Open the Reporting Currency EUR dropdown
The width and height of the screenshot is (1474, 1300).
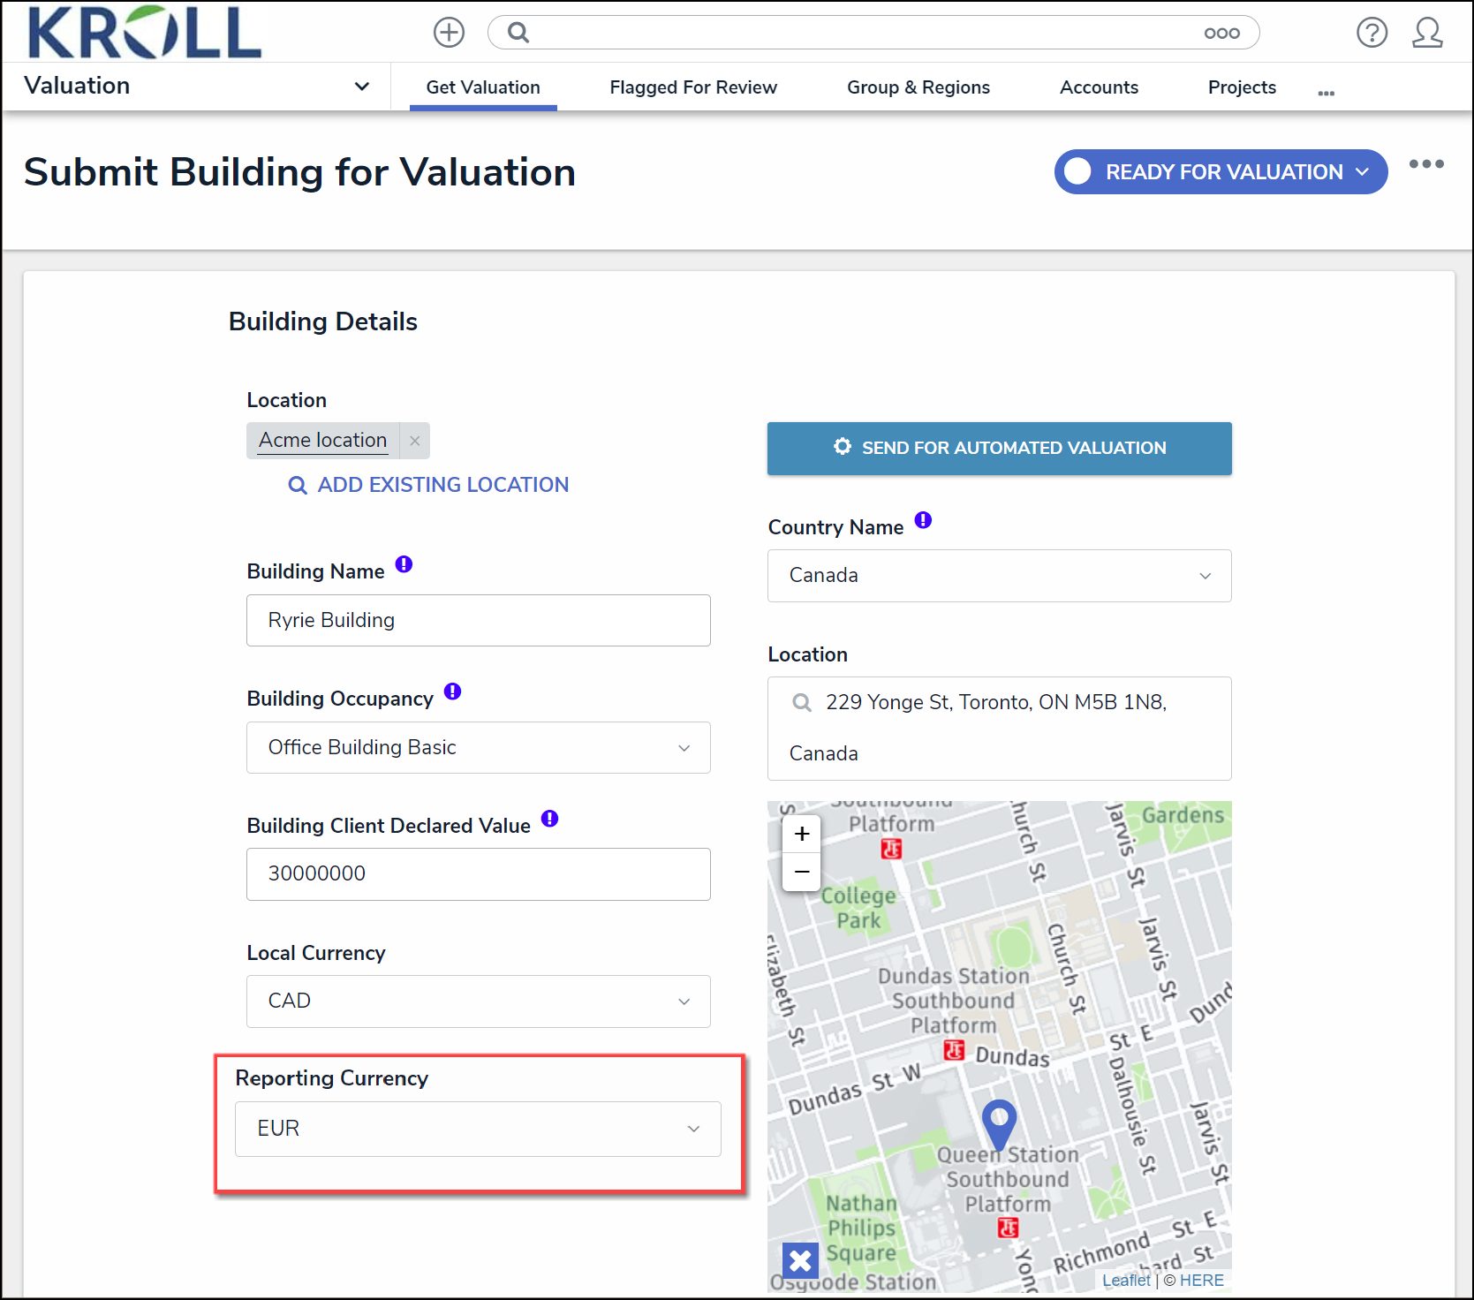tap(478, 1129)
